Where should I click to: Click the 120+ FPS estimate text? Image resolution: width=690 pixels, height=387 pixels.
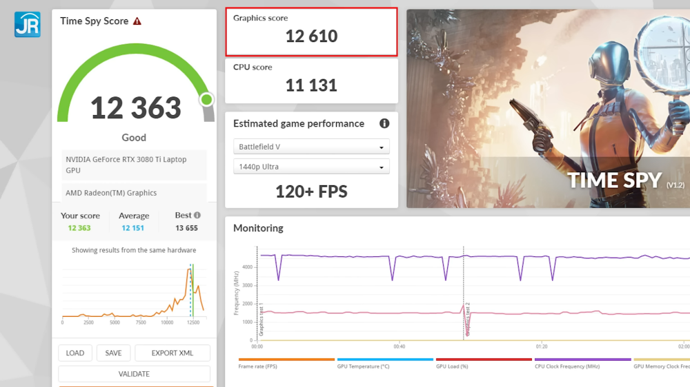point(312,191)
